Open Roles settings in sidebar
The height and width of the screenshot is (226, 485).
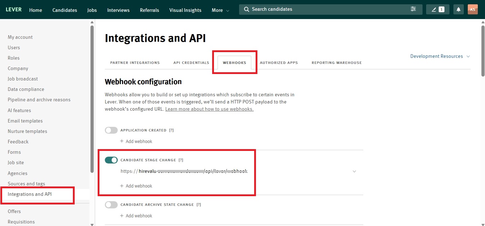pos(14,58)
